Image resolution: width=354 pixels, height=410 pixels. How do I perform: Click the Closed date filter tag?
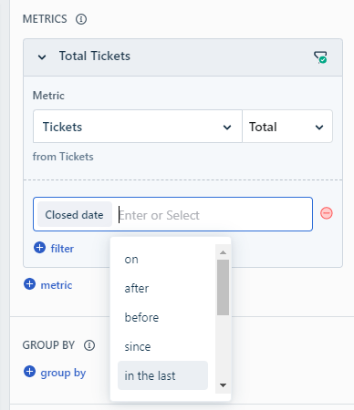pos(75,214)
